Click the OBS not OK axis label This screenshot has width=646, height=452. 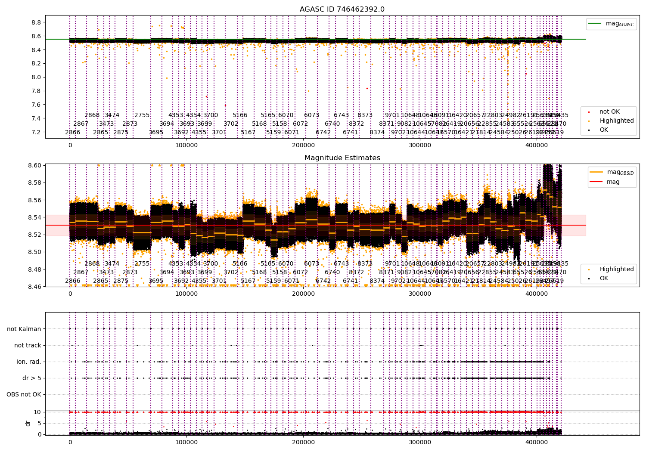(x=24, y=394)
